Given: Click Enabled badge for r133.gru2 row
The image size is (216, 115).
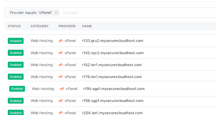Looking at the screenshot, I should 16,41.
